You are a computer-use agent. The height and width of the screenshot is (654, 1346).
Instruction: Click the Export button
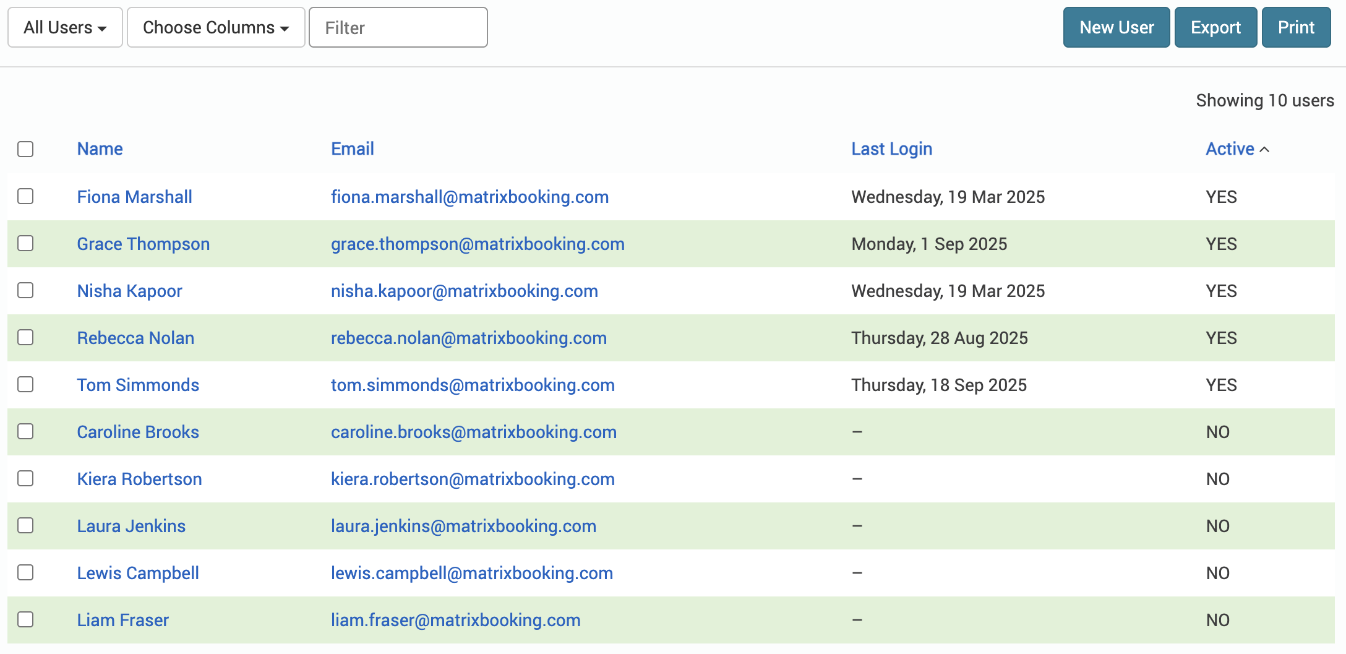(x=1215, y=27)
